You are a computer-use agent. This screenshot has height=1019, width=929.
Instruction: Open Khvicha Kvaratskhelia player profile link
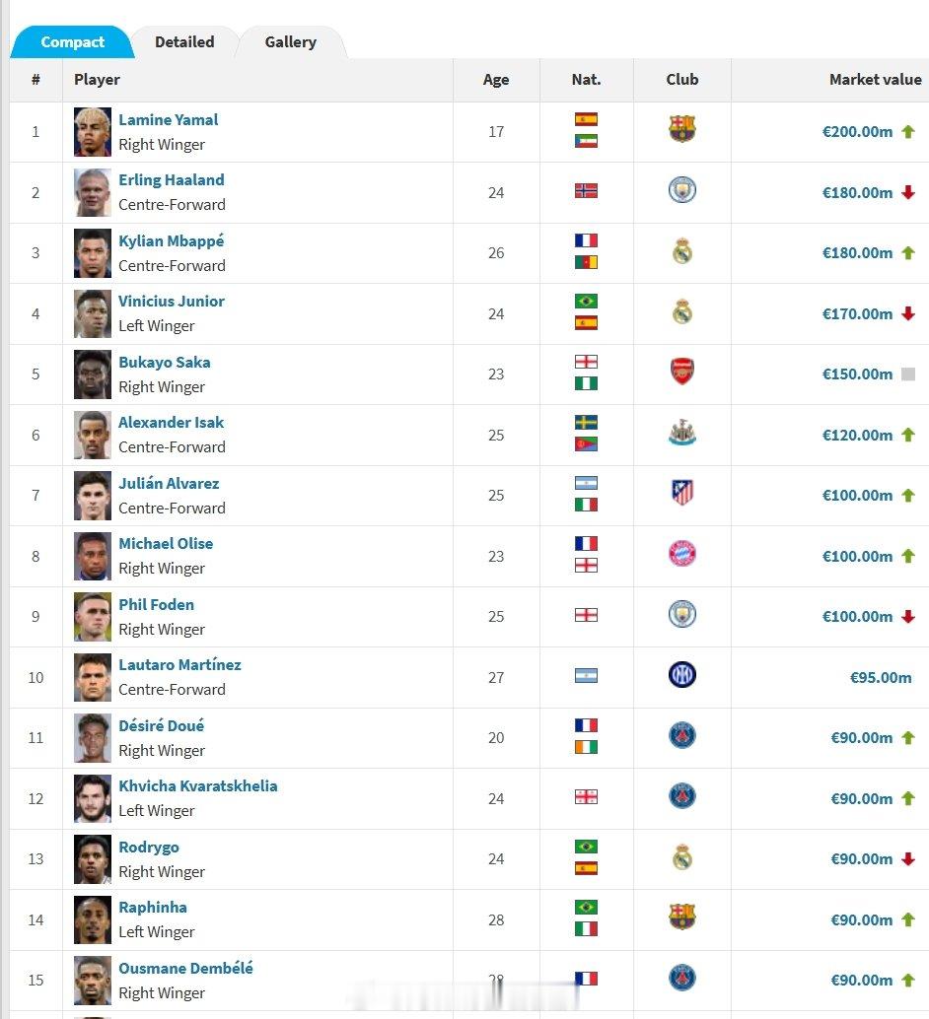coord(198,785)
